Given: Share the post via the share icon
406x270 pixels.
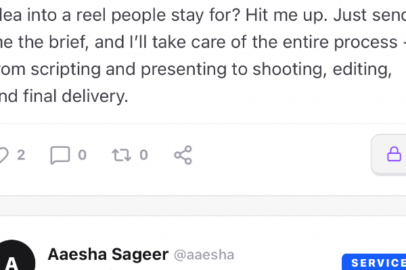Looking at the screenshot, I should (x=183, y=155).
